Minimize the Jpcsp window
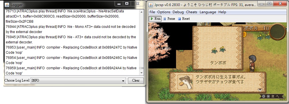Screen dimensions: 289x104 point(261,4)
